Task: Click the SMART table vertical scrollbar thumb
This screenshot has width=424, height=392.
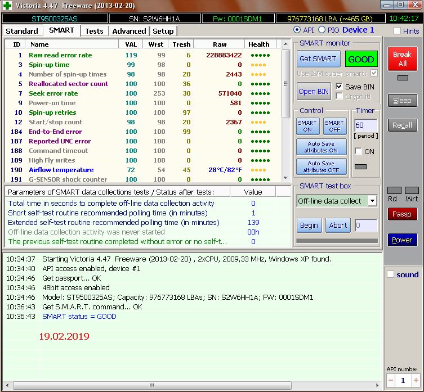Action: [x=285, y=83]
